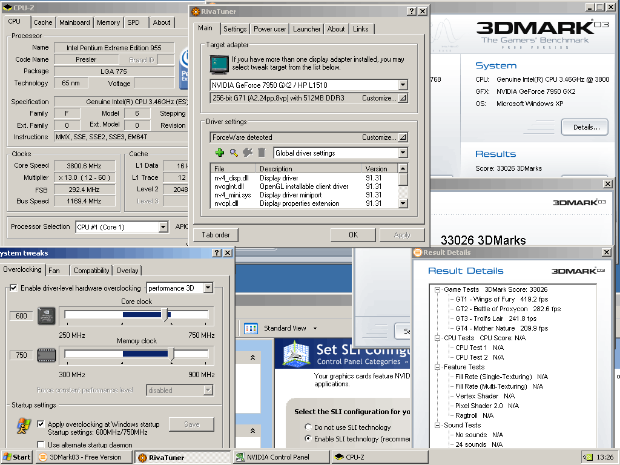This screenshot has width=620, height=465.
Task: Close the Result Details window
Action: tap(607, 252)
